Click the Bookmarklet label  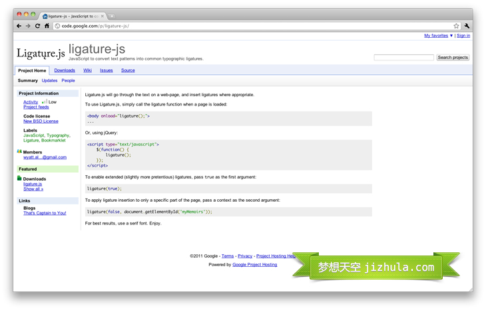coord(54,140)
